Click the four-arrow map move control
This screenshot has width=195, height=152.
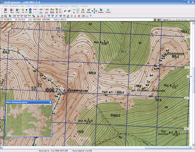94,11
